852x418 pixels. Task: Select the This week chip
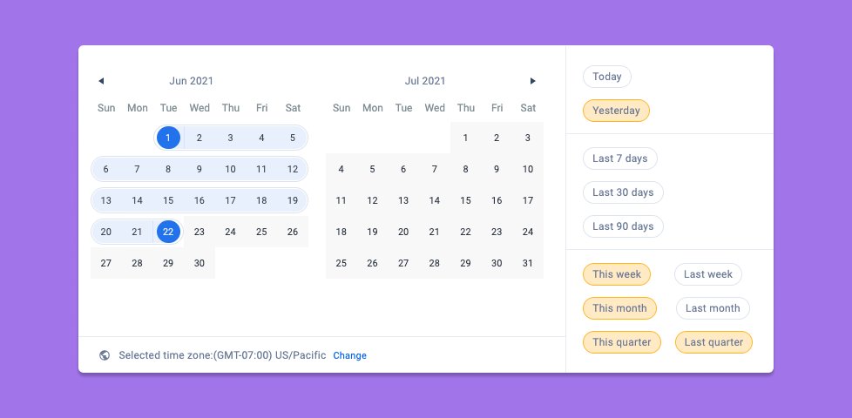point(617,274)
